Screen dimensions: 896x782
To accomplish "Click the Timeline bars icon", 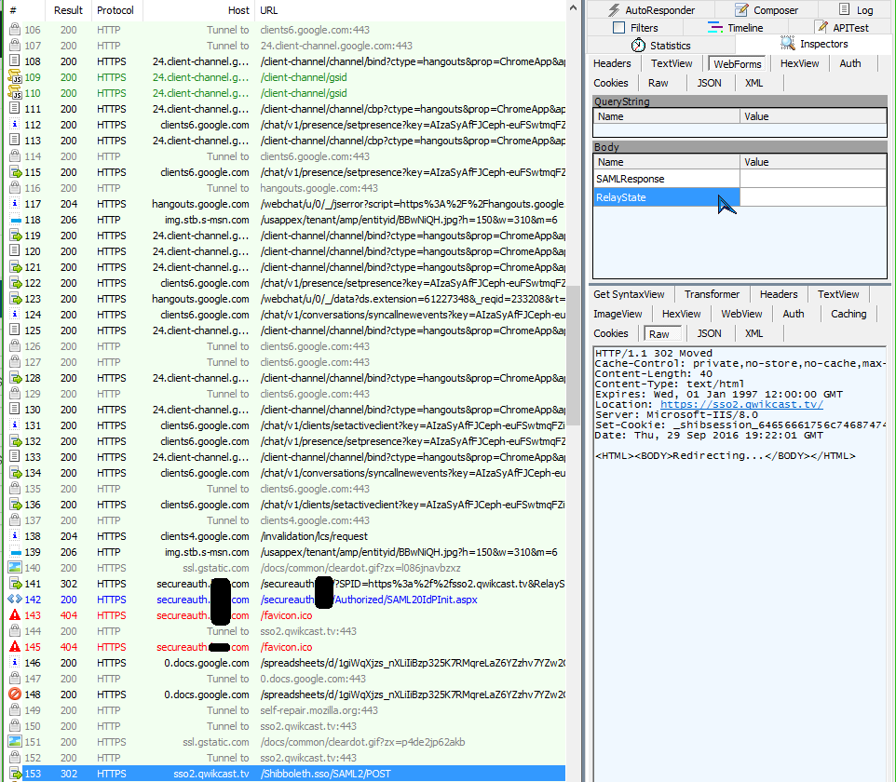I will tap(715, 27).
